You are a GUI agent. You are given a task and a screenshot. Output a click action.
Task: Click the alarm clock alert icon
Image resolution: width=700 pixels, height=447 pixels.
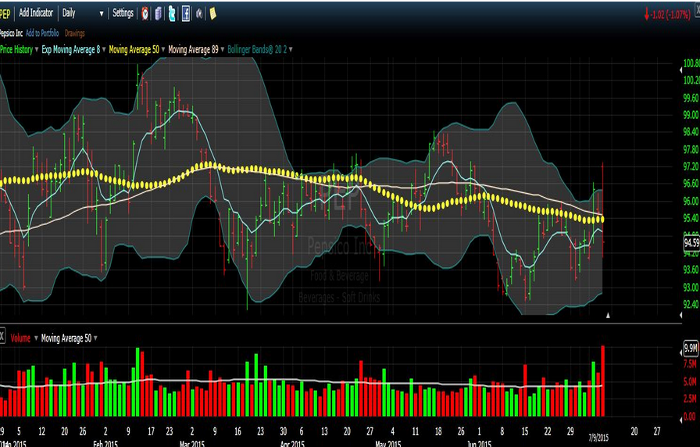(145, 13)
